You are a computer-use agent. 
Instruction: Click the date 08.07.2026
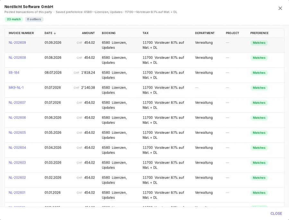pyautogui.click(x=53, y=72)
